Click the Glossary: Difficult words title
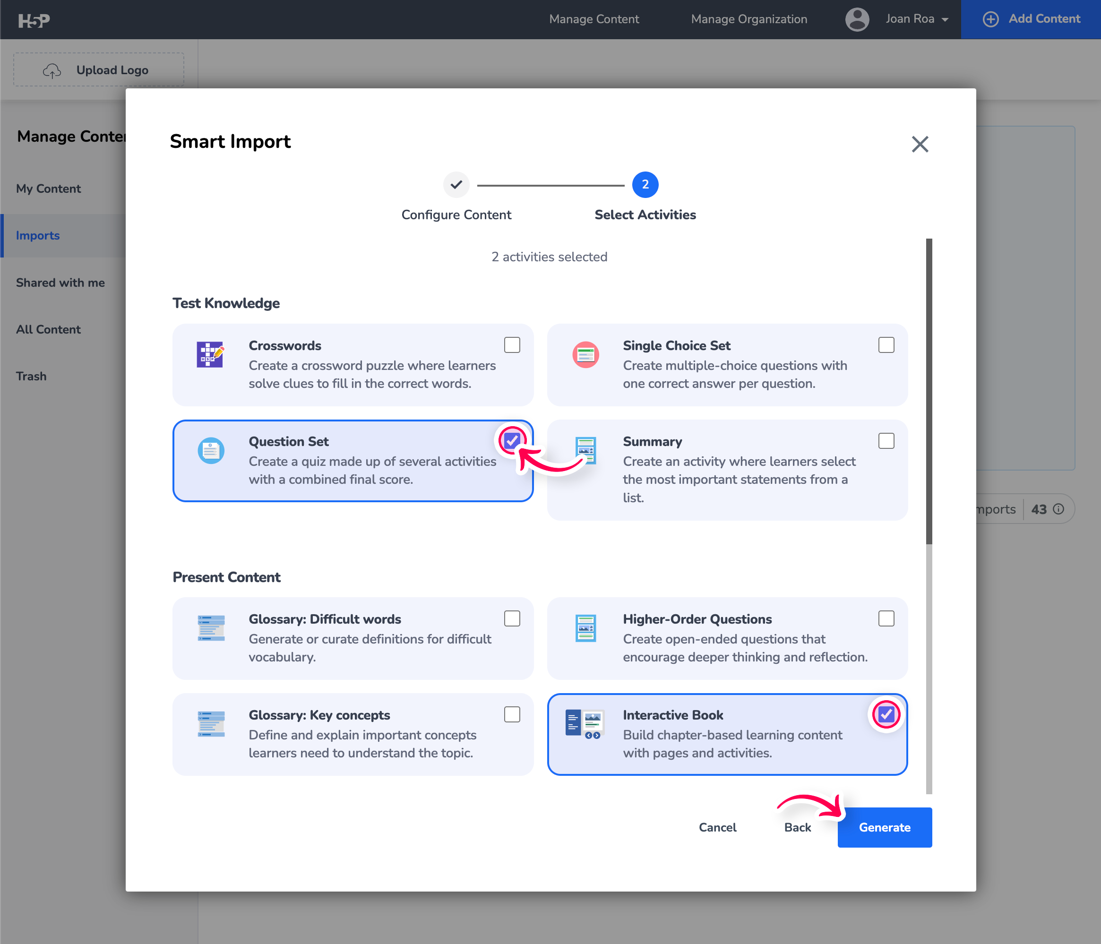The height and width of the screenshot is (944, 1101). [325, 619]
